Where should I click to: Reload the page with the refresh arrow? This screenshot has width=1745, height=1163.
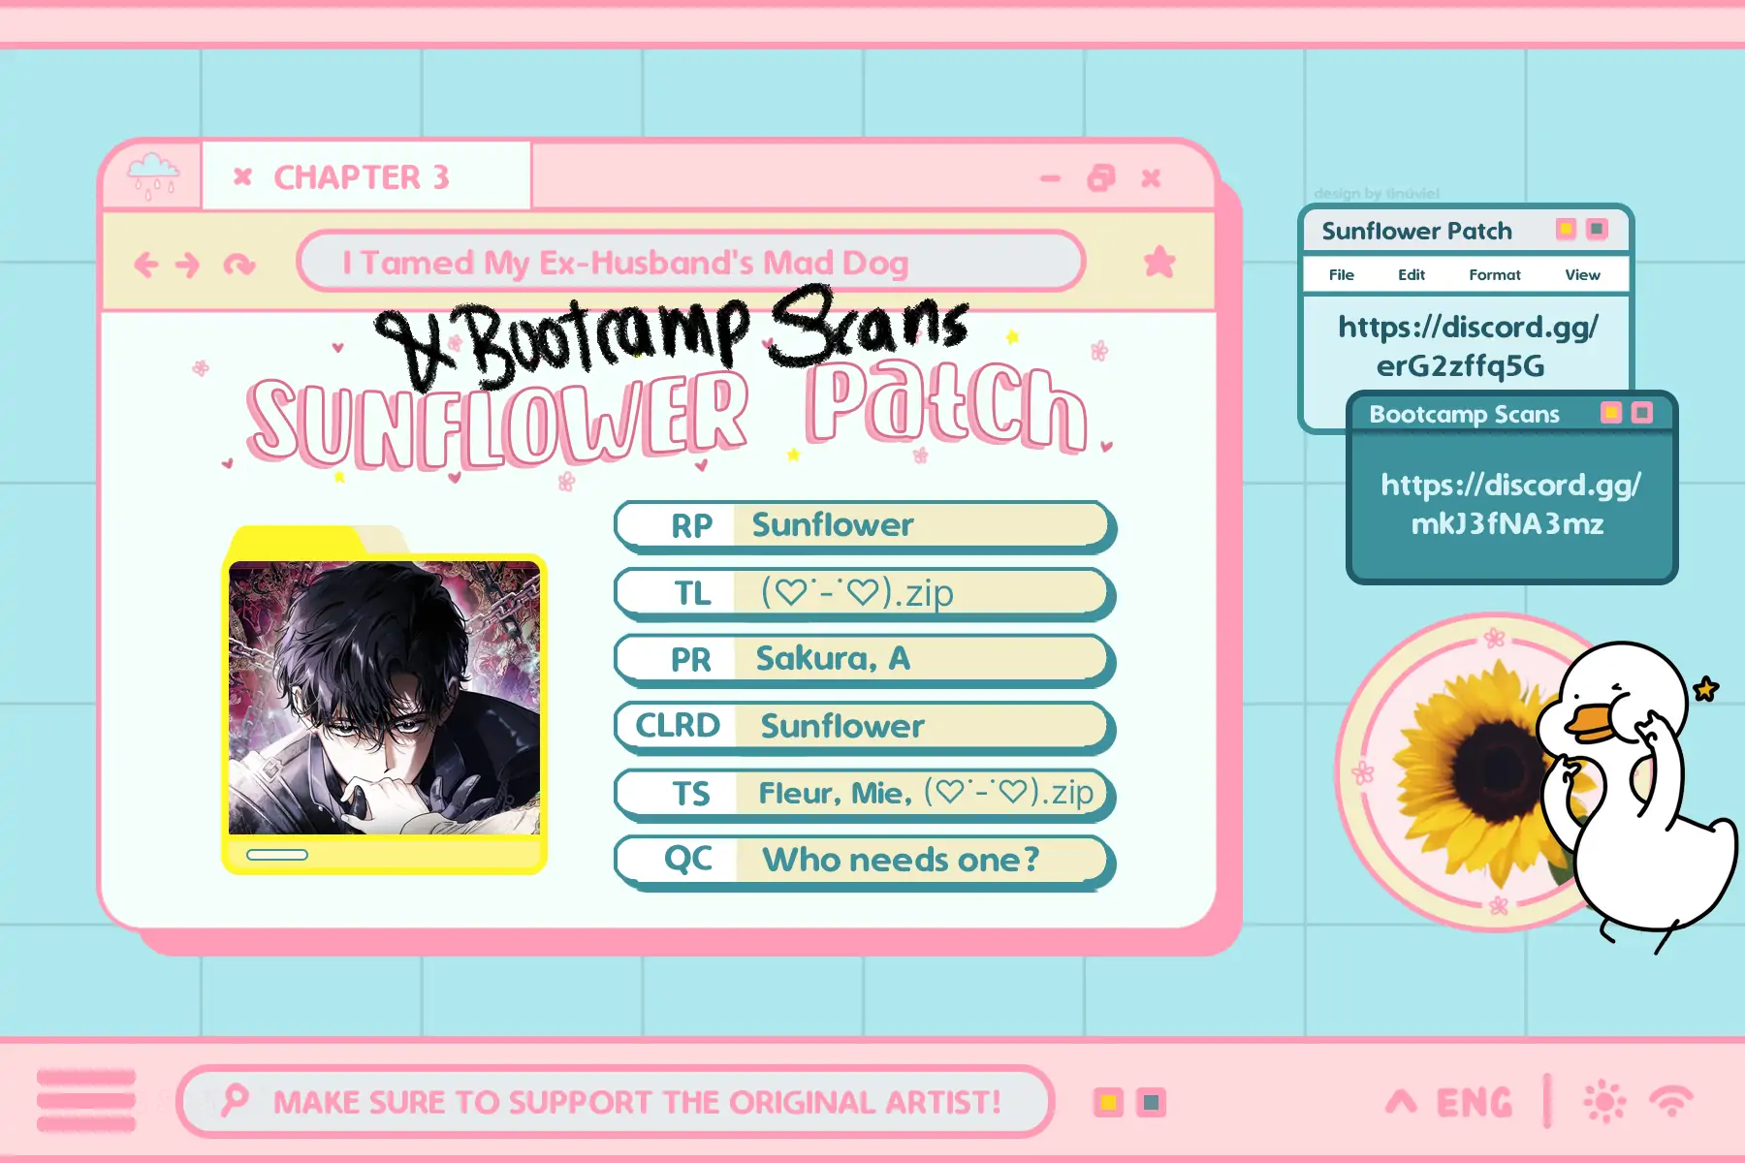tap(238, 264)
